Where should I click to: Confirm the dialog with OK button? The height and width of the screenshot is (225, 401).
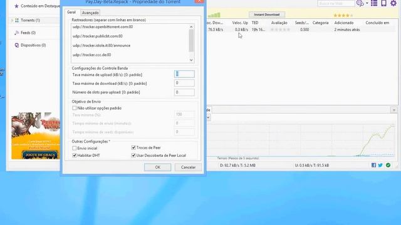tap(157, 167)
